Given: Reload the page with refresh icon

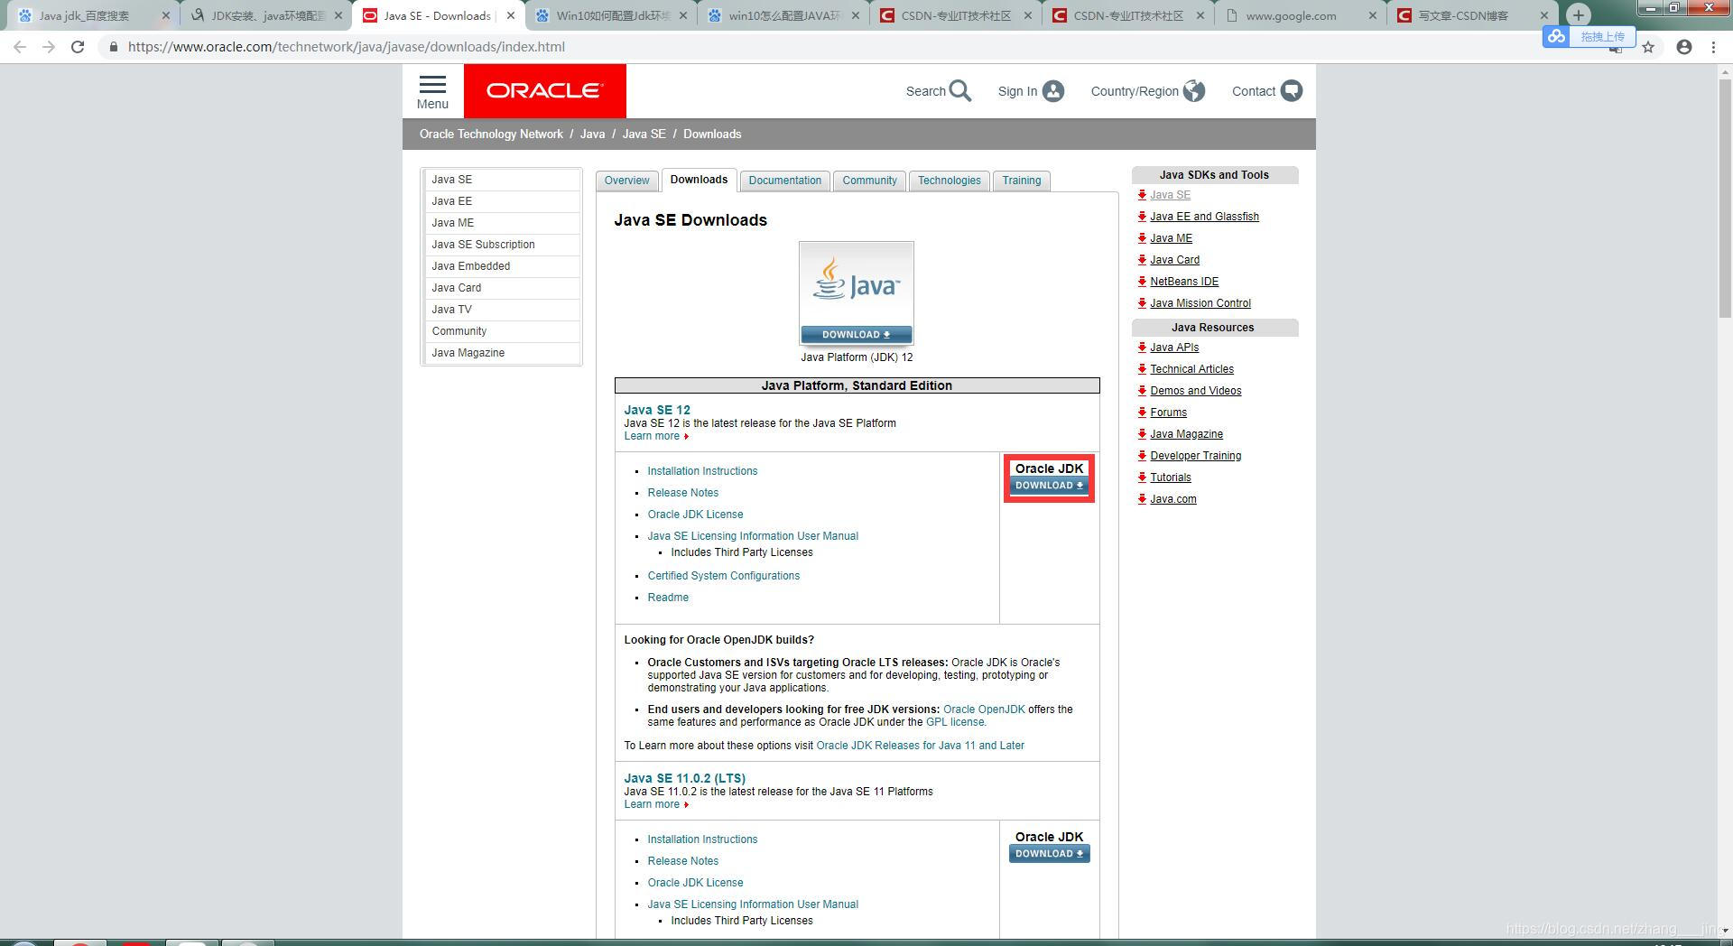Looking at the screenshot, I should [78, 47].
